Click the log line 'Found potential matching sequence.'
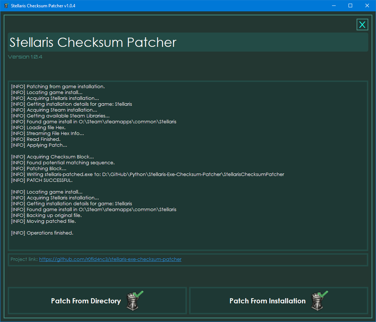Image resolution: width=376 pixels, height=322 pixels. coord(63,163)
